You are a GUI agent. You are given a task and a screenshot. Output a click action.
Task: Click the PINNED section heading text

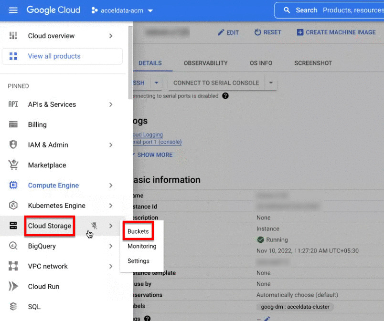pos(18,86)
